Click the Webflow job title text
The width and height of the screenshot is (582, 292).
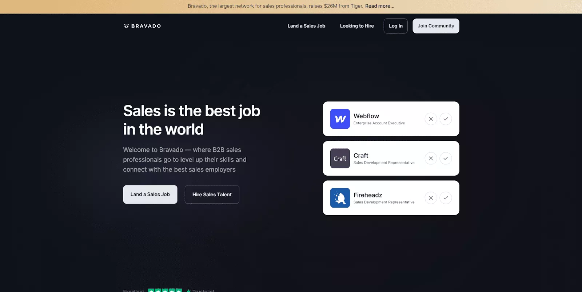[x=366, y=116]
